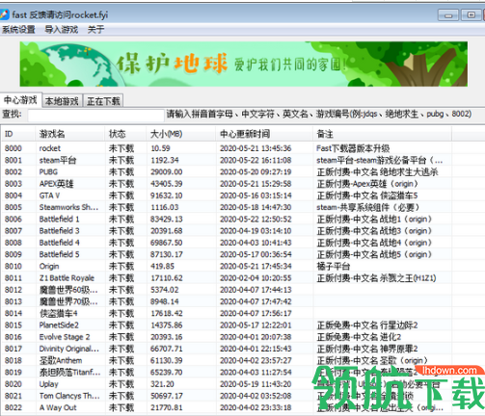Sort by the 备注 column header
Viewport: 485px width, 416px height.
pos(382,134)
